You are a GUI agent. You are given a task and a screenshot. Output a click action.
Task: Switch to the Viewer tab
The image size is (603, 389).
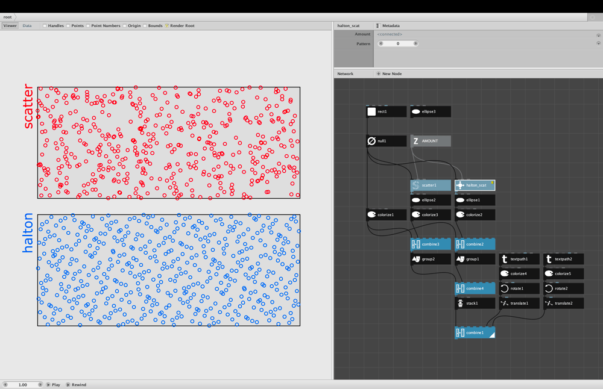tap(10, 26)
